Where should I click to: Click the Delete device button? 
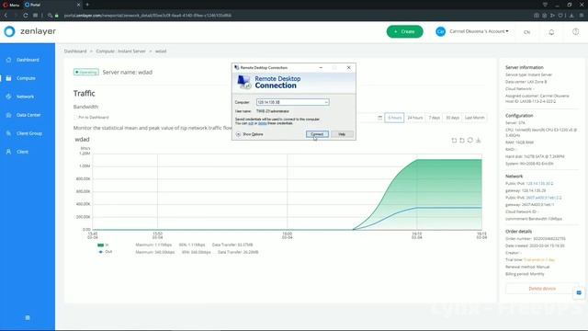[542, 289]
